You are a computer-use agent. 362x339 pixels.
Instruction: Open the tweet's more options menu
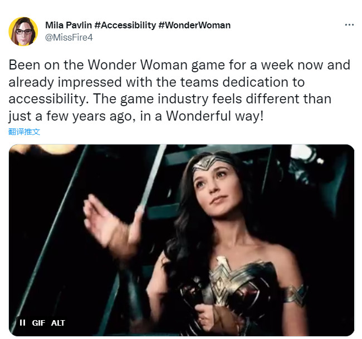tap(349, 25)
